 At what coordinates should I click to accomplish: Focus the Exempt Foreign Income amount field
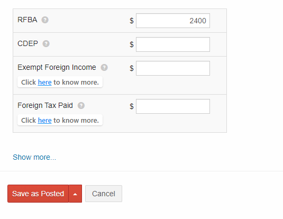pos(173,68)
